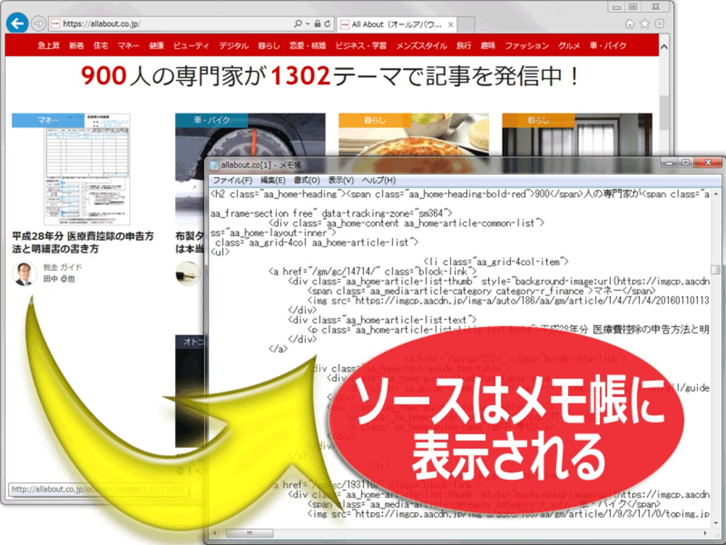Open the new tab button beside All About tab
726x545 pixels.
(x=467, y=25)
